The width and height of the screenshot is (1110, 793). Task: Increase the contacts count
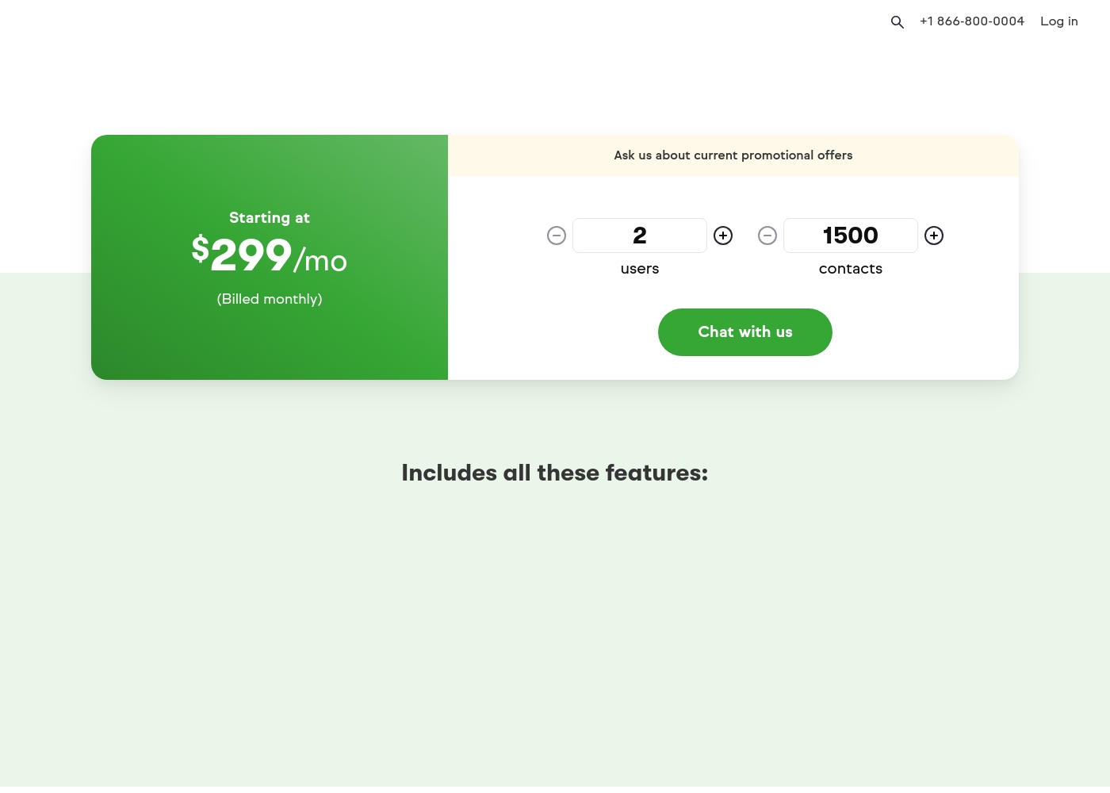[x=934, y=236]
